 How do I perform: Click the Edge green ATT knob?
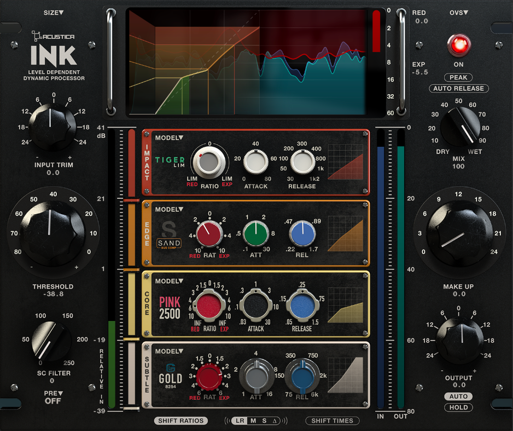(x=256, y=233)
